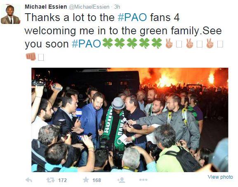Image resolution: width=238 pixels, height=187 pixels.
Task: Open the first #PAO hashtag
Action: [x=132, y=17]
